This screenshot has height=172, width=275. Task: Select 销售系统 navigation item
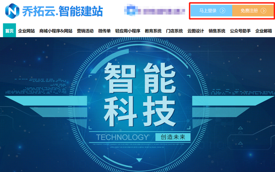coord(217,31)
